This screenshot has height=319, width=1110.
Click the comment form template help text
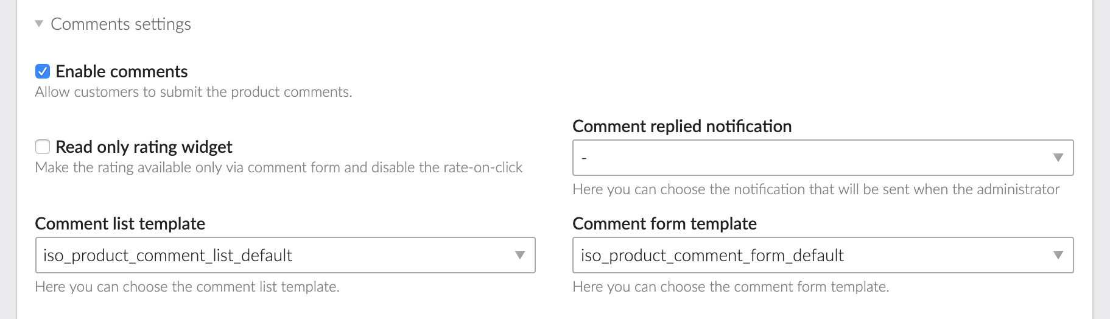pyautogui.click(x=731, y=287)
